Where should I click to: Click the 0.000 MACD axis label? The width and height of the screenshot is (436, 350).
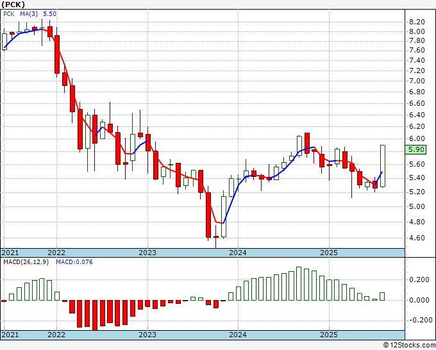point(419,300)
